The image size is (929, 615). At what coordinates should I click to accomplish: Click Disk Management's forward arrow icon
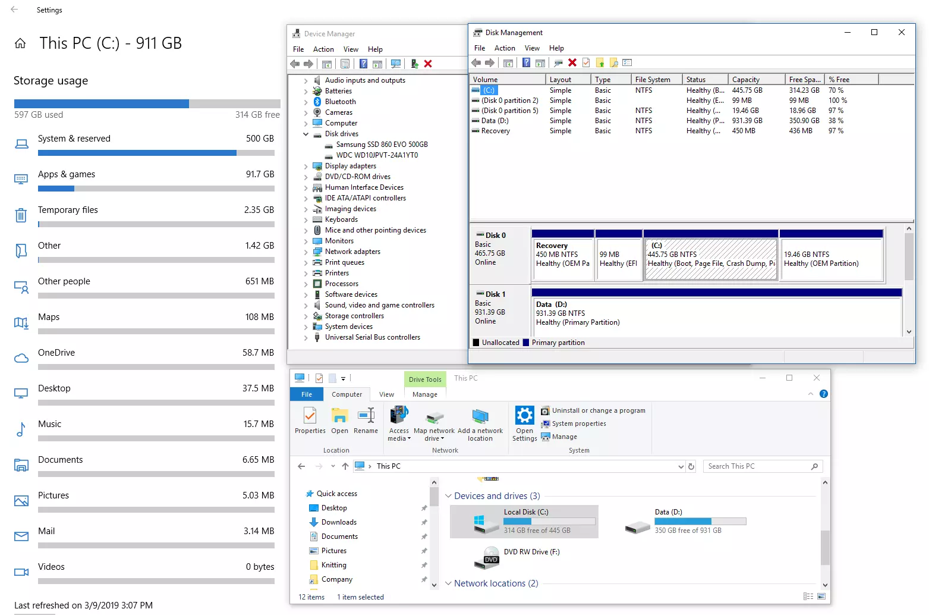(x=489, y=62)
